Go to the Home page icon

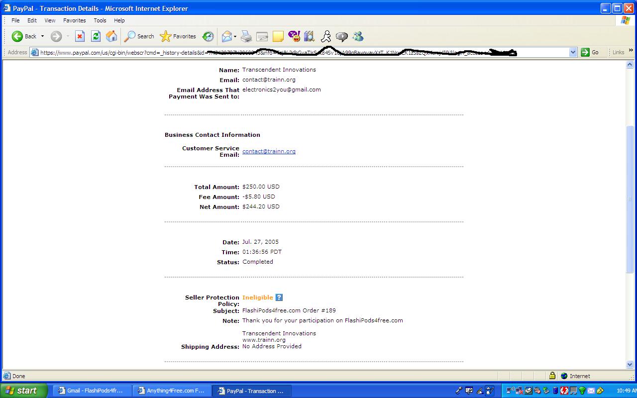111,36
